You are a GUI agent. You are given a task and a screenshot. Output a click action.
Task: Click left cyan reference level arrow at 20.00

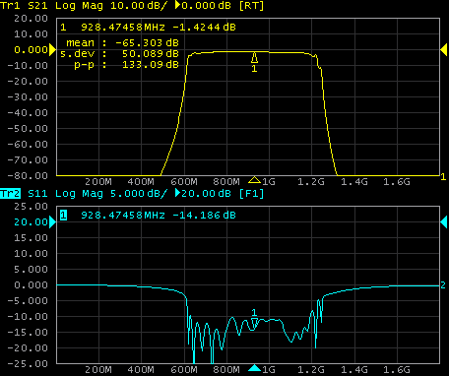point(52,222)
